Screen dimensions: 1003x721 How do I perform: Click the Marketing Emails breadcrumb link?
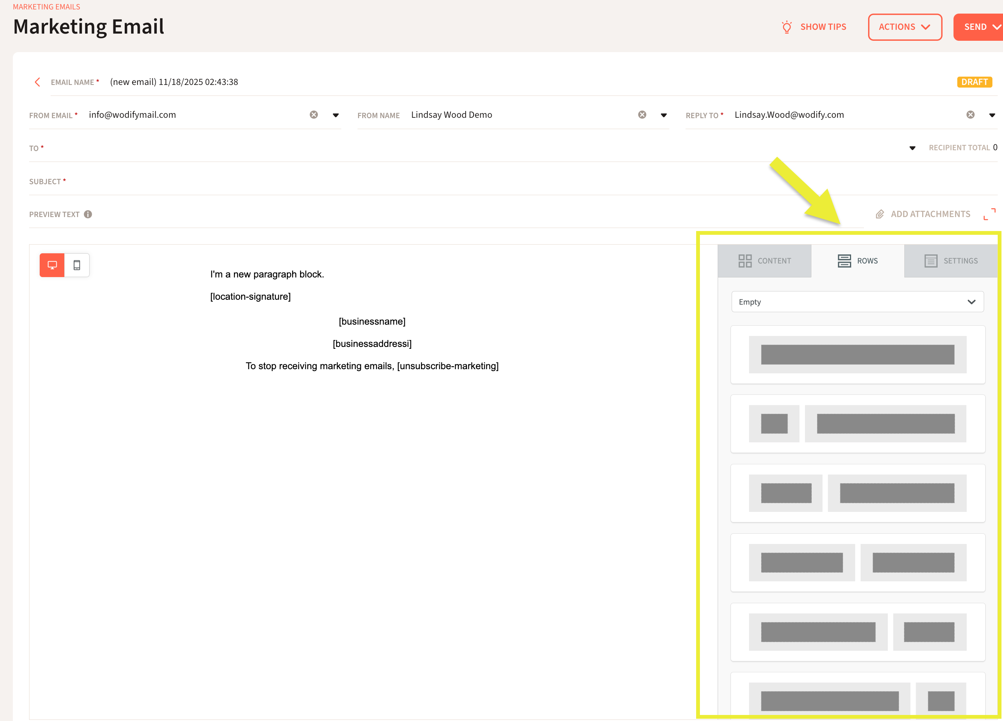point(46,7)
